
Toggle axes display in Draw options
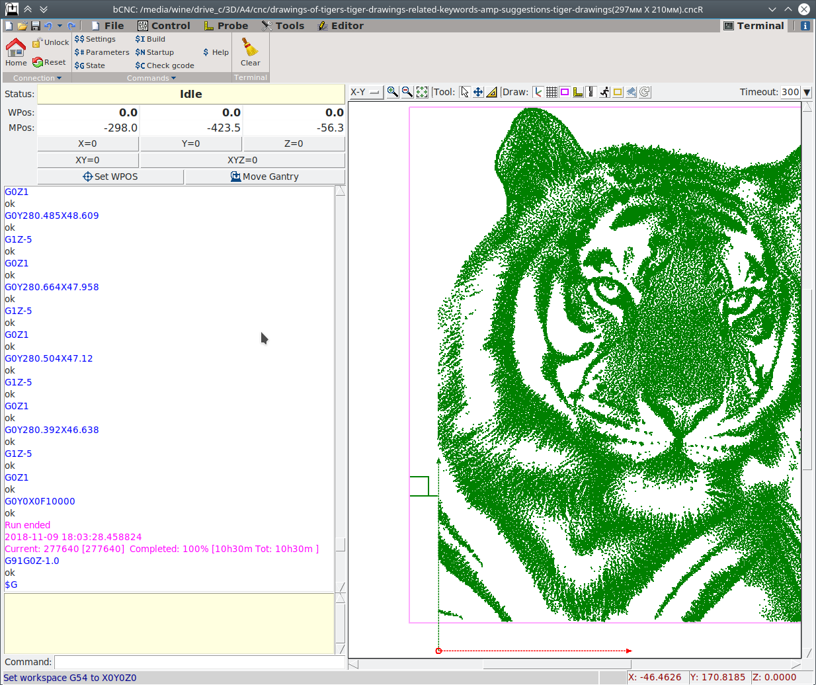pos(538,92)
